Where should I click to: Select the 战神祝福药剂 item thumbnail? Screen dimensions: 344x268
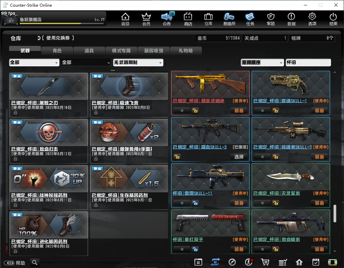click(49, 179)
